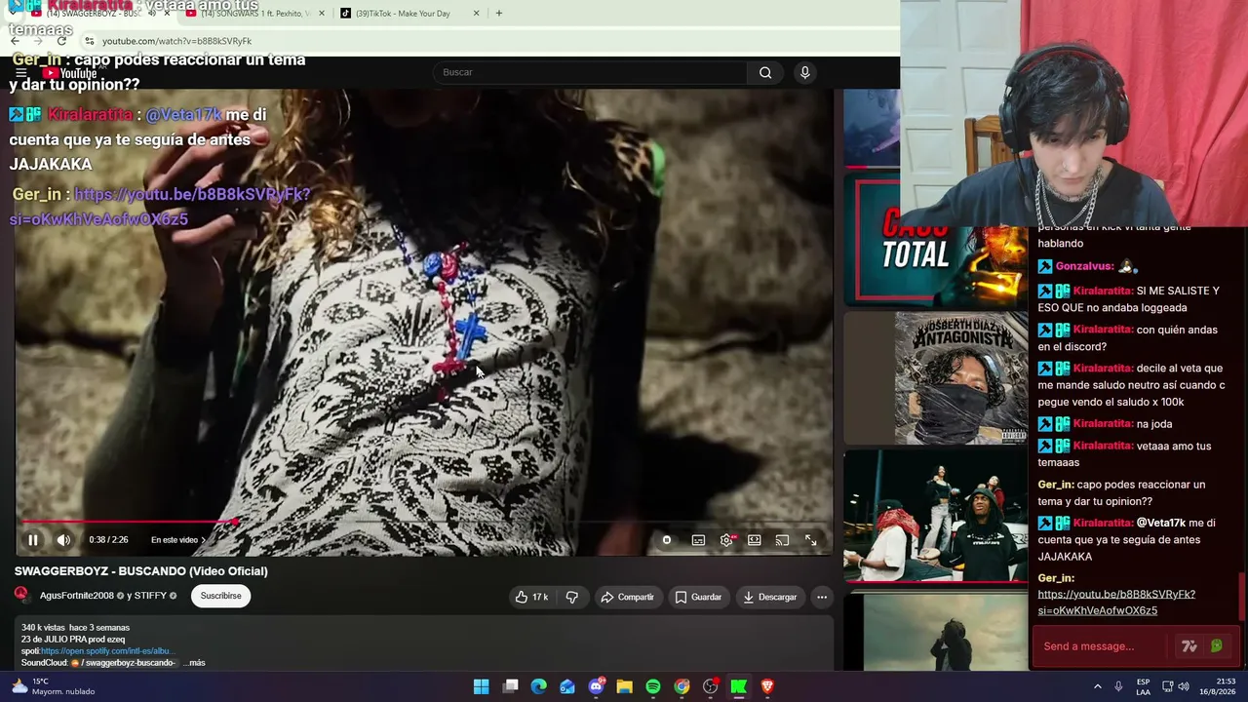Enter fullscreen on the video player
Screen dimensions: 1248x702
tap(810, 540)
